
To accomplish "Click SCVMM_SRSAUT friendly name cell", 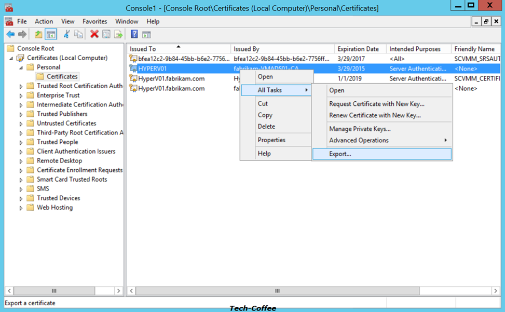I will coord(477,59).
